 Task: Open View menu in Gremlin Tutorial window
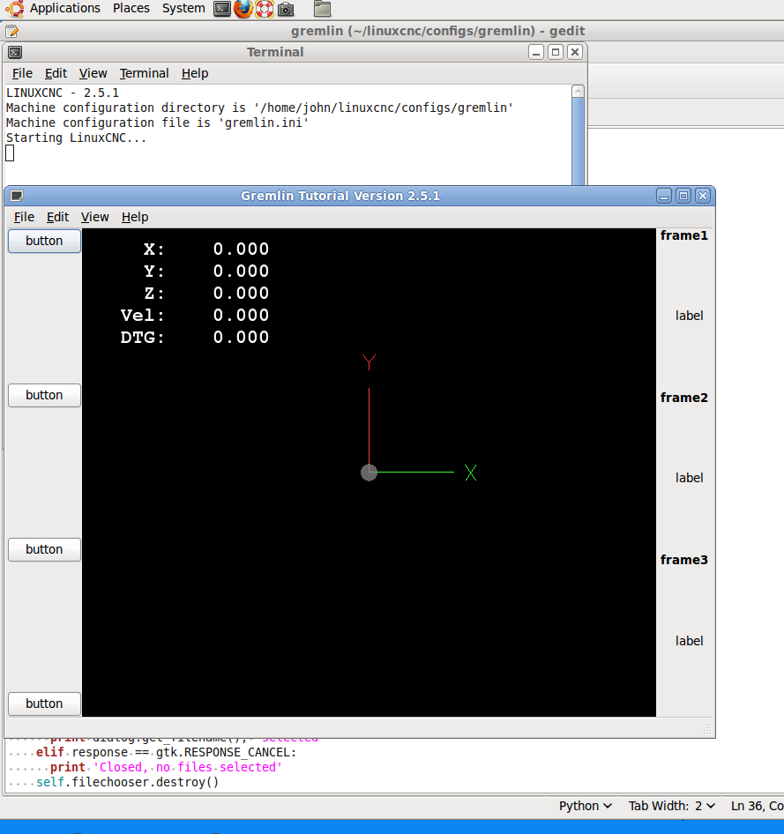[94, 217]
